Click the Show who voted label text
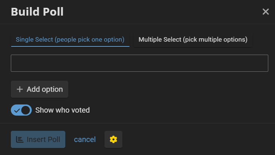The image size is (275, 155). [x=62, y=110]
